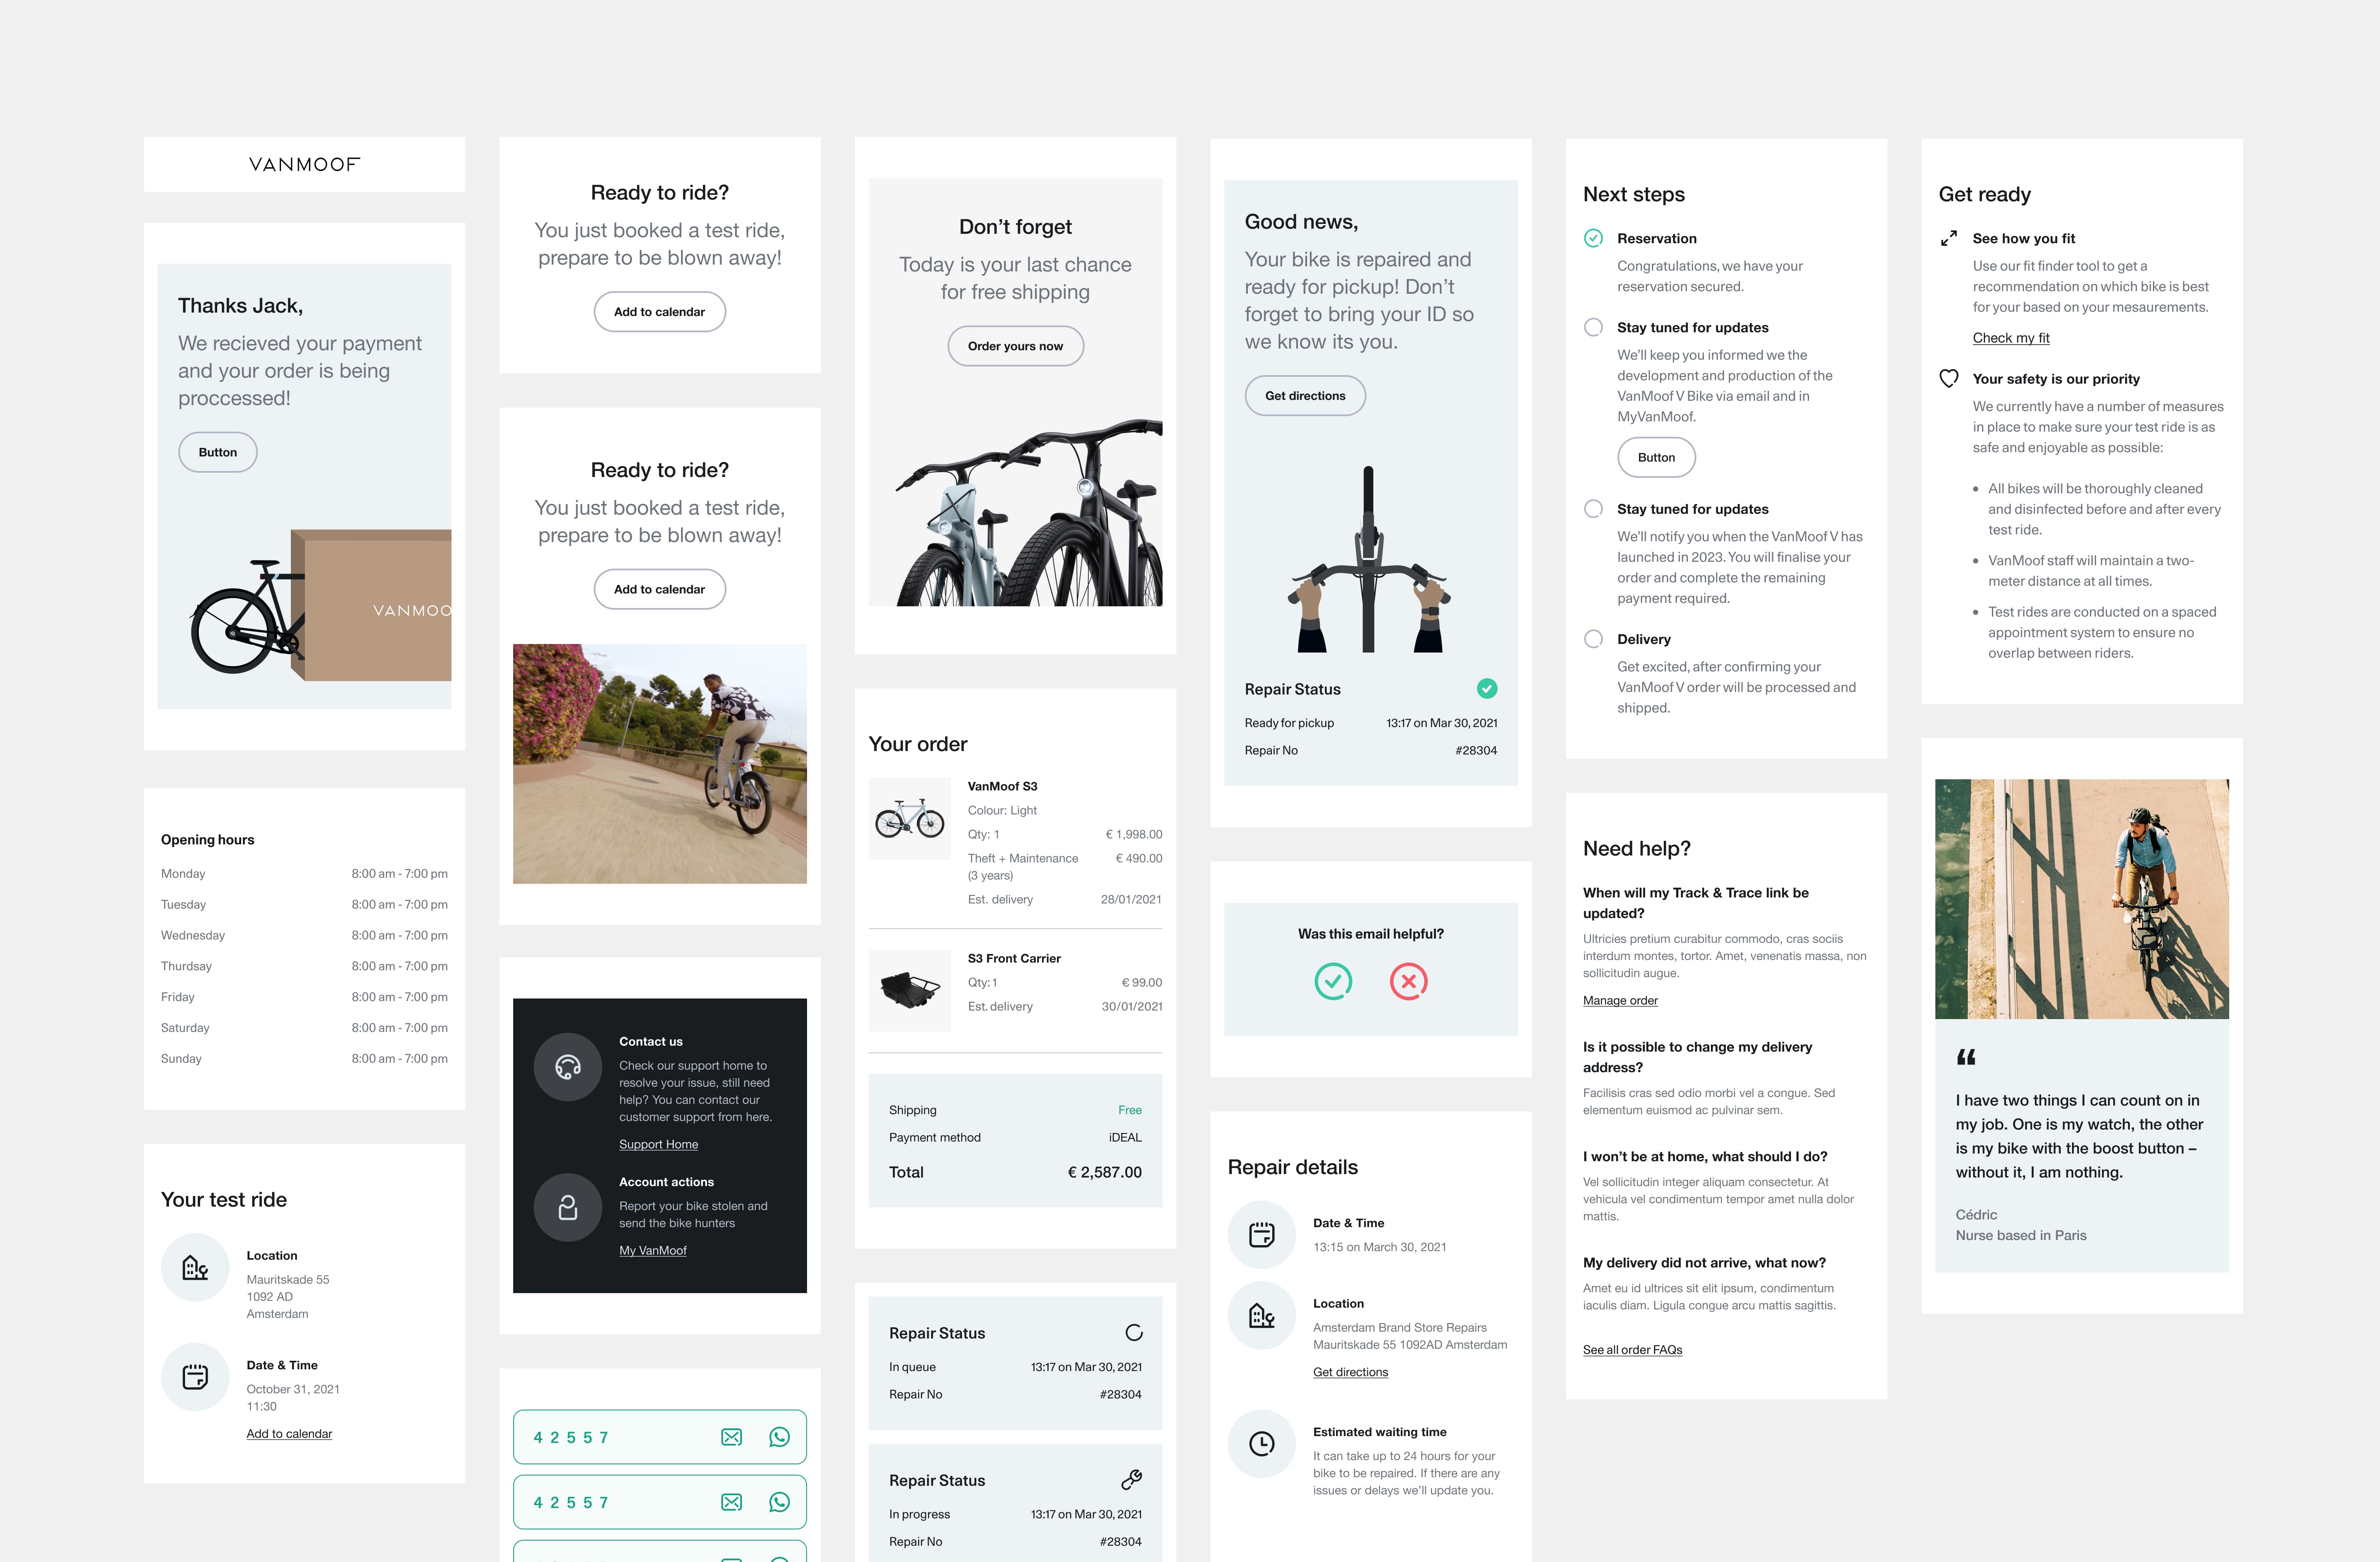Click the Monday opening hours row
The height and width of the screenshot is (1562, 2380).
[x=304, y=874]
